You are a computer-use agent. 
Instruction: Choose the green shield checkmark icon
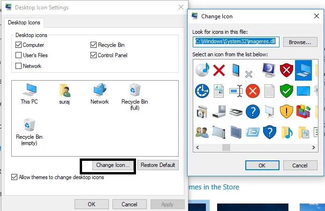pyautogui.click(x=286, y=91)
